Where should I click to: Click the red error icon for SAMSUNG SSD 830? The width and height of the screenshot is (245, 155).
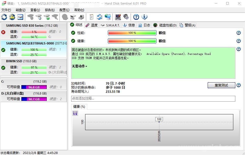point(3,32)
